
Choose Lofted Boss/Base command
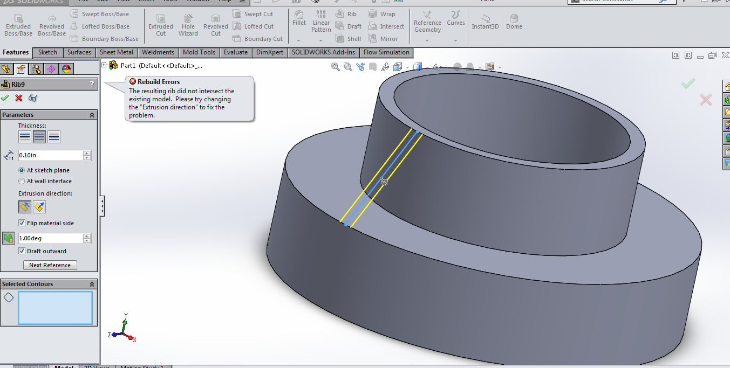[x=100, y=26]
